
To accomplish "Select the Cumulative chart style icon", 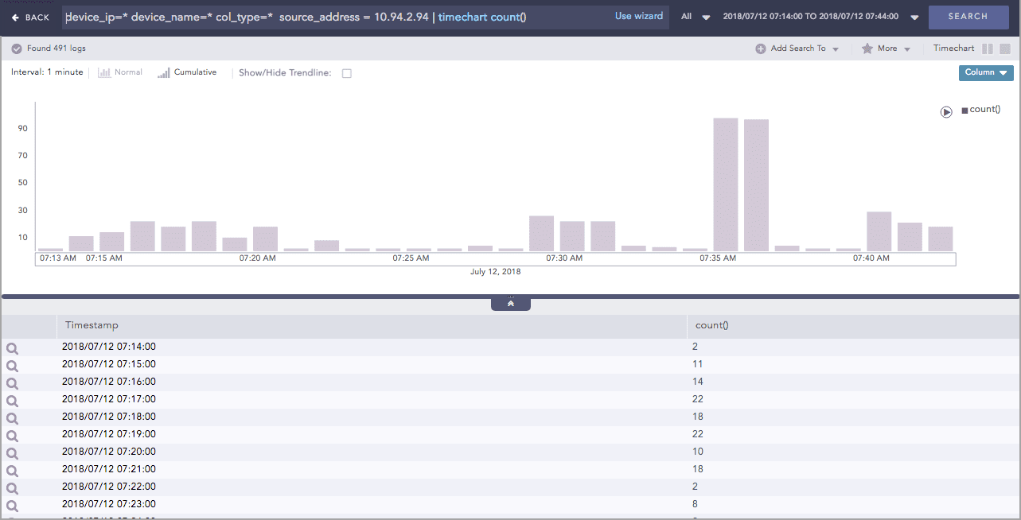I will click(x=165, y=72).
